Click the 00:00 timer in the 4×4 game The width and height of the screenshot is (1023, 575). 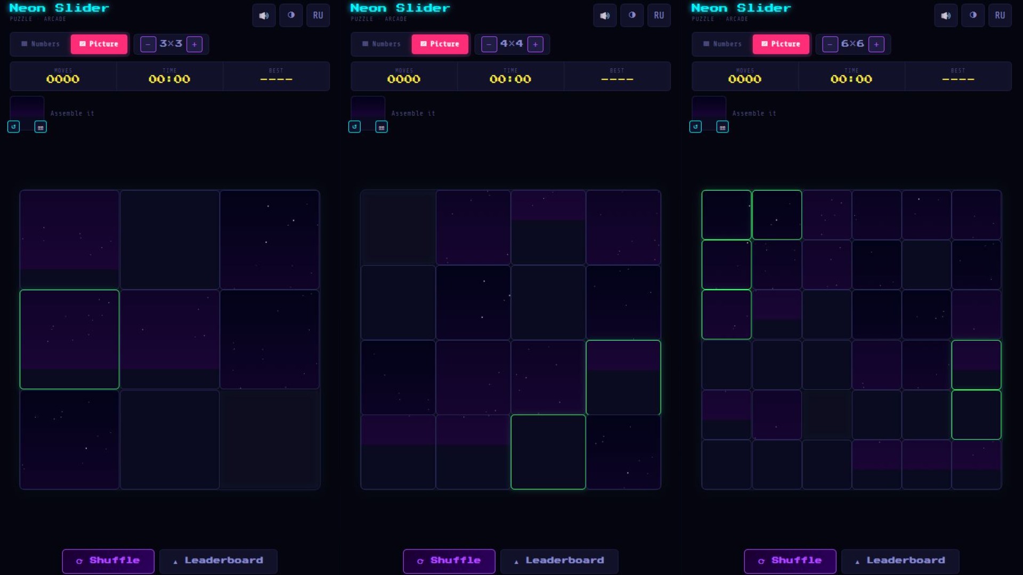(x=510, y=79)
